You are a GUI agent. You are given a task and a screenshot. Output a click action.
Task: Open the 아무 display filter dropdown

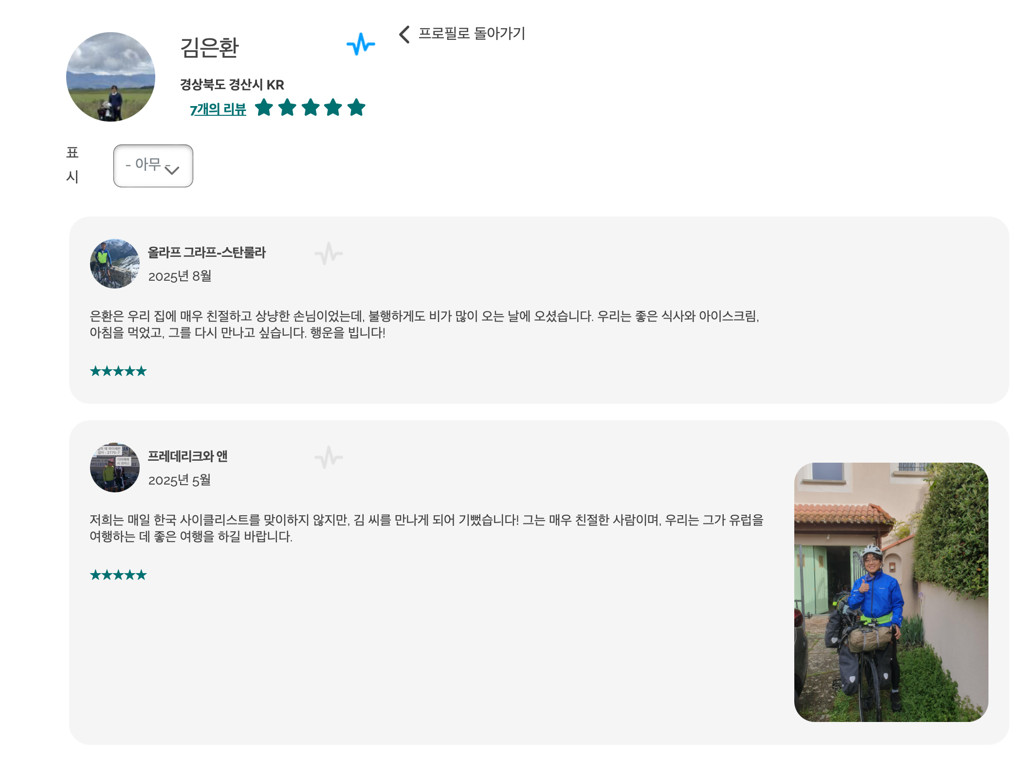[153, 166]
